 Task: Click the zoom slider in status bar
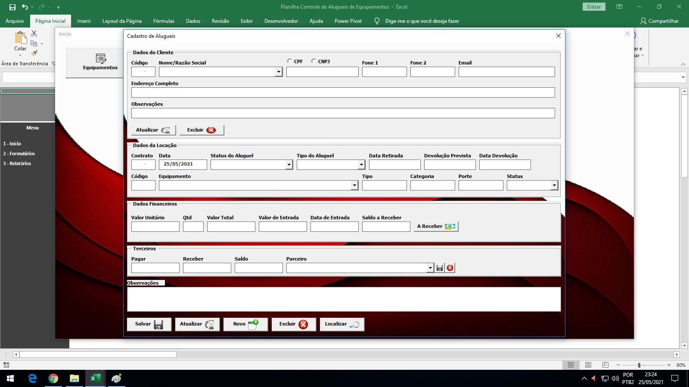[x=639, y=365]
